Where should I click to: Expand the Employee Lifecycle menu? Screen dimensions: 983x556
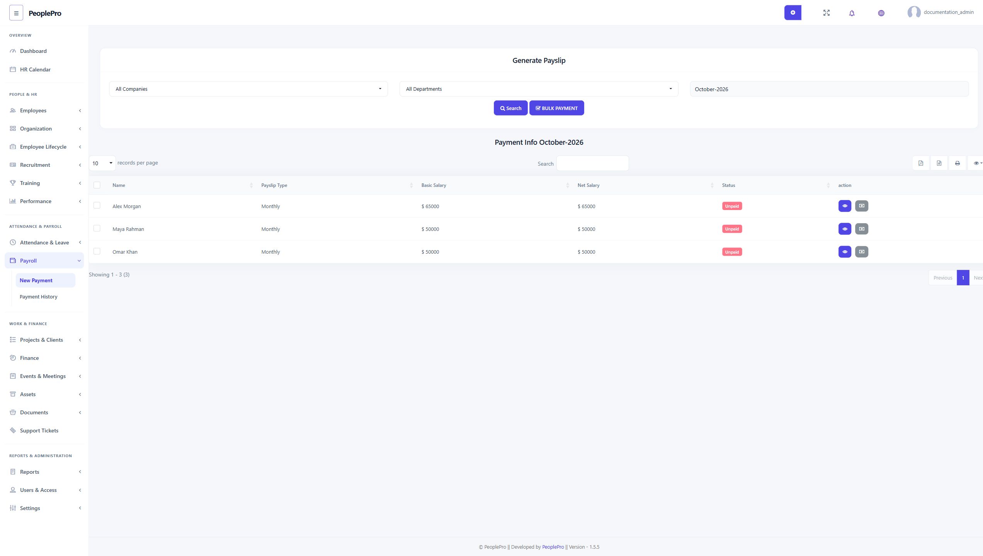(44, 147)
